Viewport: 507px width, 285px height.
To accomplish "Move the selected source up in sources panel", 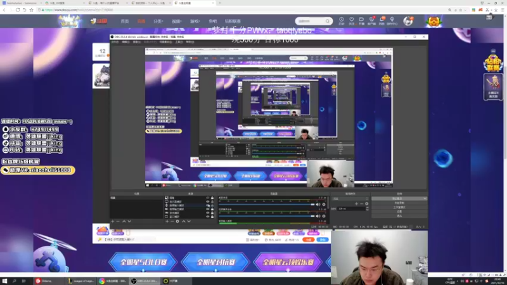I will (184, 221).
